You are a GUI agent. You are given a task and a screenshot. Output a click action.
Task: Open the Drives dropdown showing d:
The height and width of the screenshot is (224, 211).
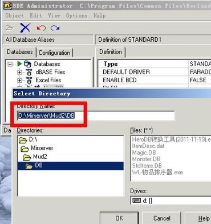[x=171, y=201]
